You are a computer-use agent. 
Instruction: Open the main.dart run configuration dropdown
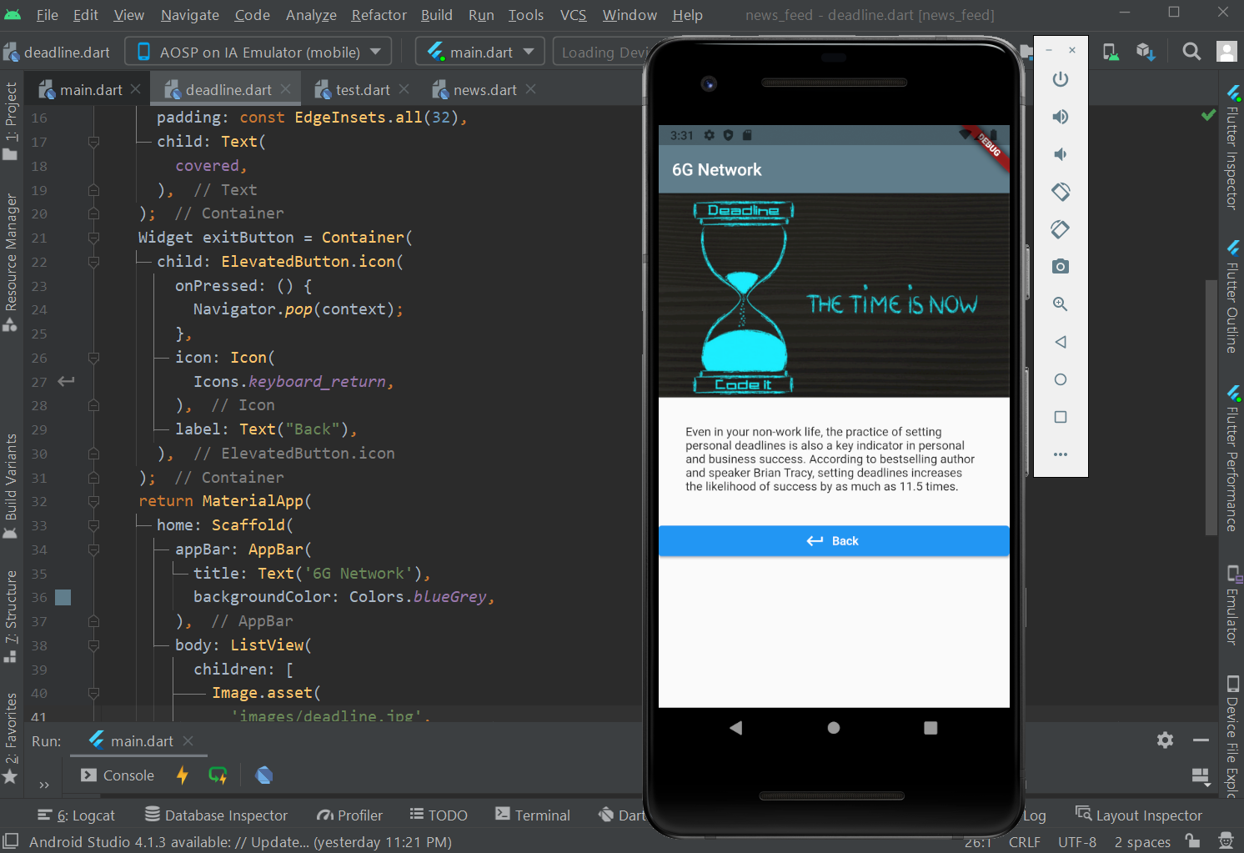pyautogui.click(x=479, y=51)
